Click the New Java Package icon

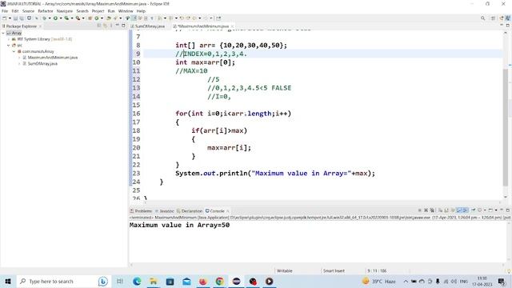[90, 18]
